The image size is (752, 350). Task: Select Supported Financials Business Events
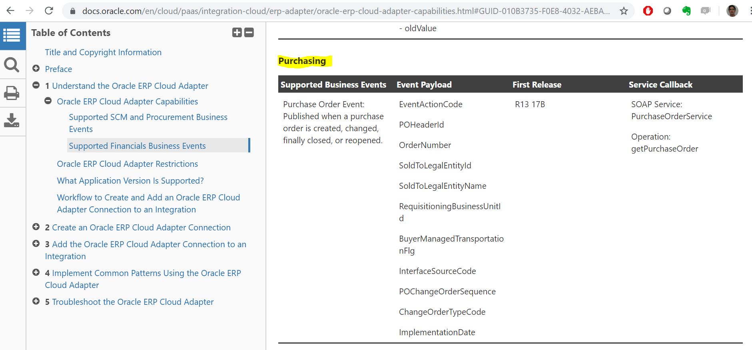tap(137, 146)
